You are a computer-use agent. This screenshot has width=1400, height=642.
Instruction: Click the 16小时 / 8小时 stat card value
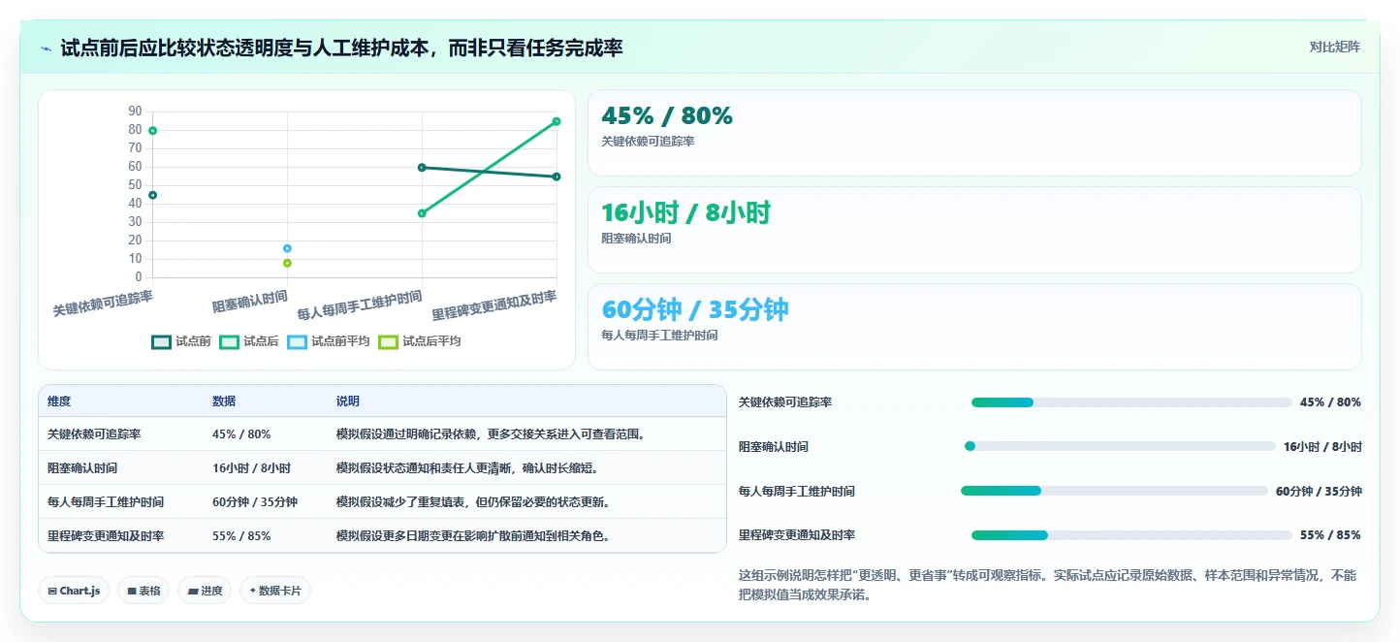click(685, 213)
